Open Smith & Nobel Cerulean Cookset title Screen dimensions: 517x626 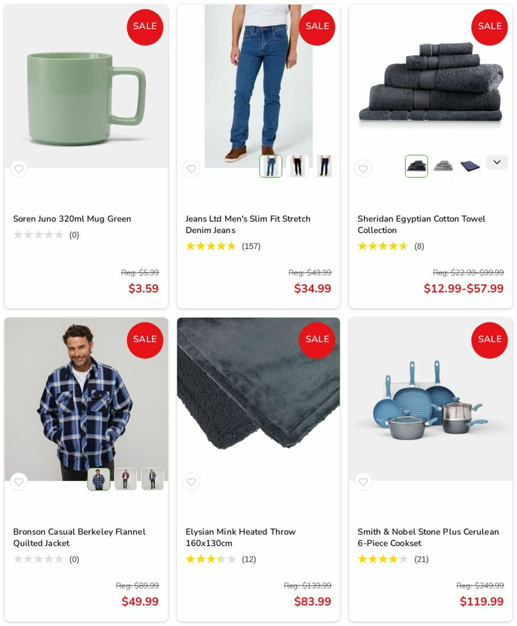428,538
